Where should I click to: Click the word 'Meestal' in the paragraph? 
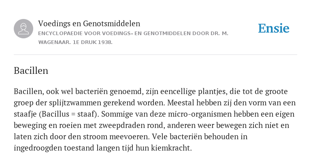[x=181, y=103]
